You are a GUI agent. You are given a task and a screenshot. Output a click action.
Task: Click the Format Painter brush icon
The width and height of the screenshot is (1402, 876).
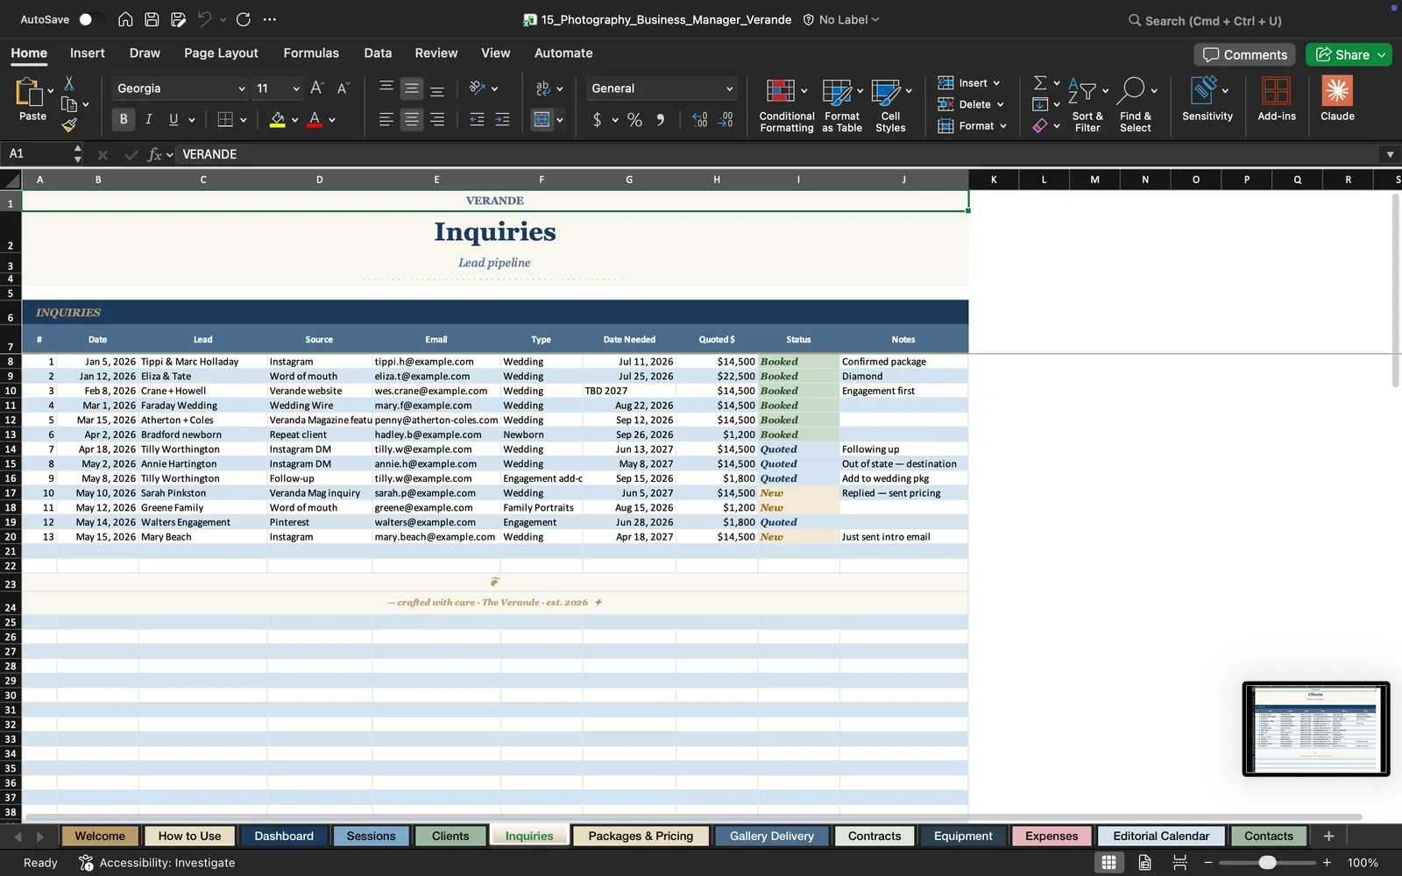point(69,125)
